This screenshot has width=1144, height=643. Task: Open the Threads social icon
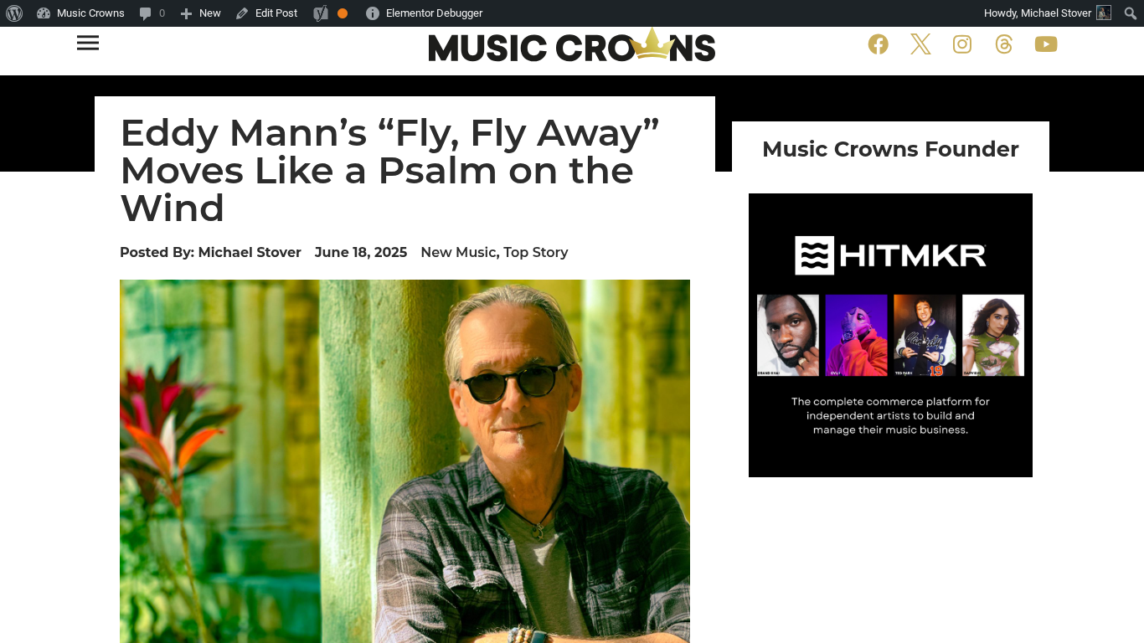(1003, 44)
